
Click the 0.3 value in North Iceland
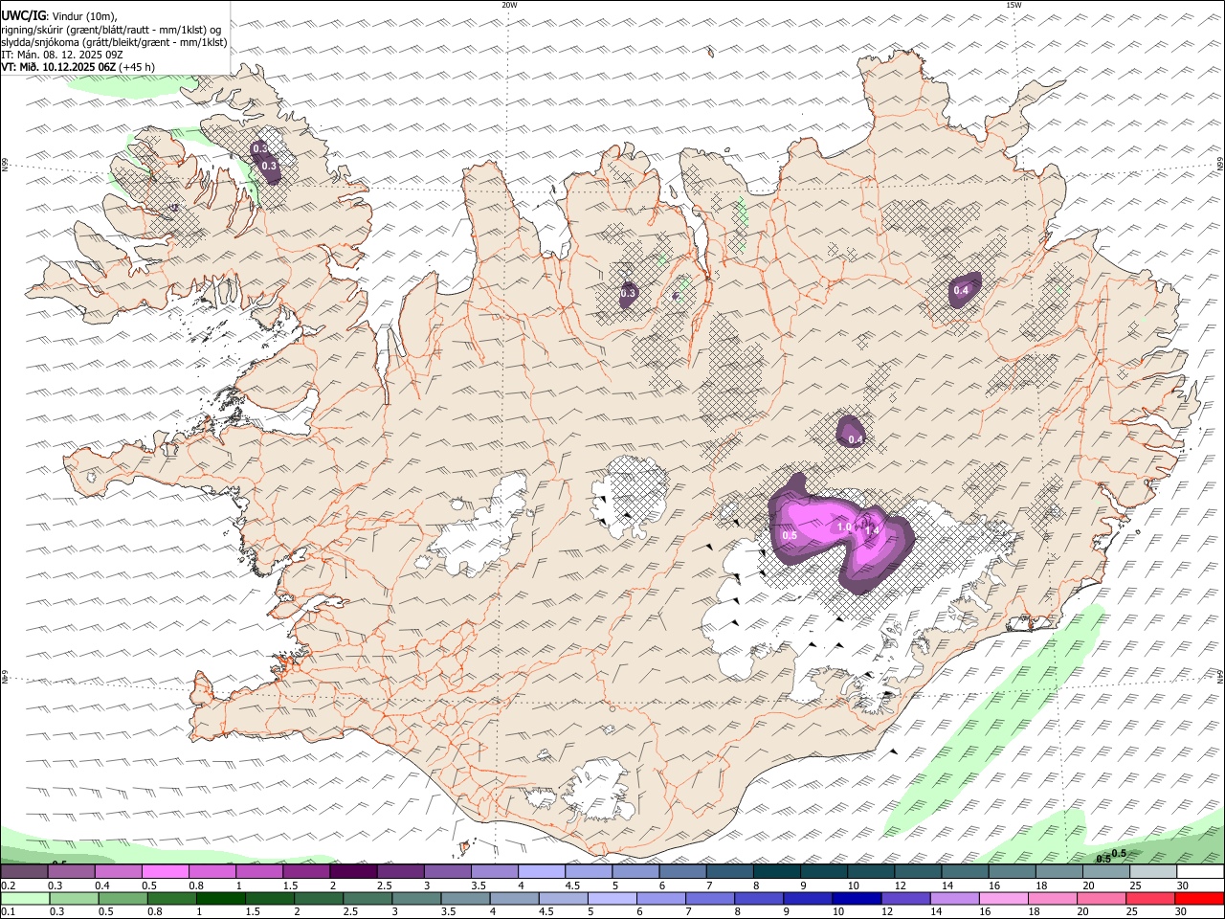(628, 293)
